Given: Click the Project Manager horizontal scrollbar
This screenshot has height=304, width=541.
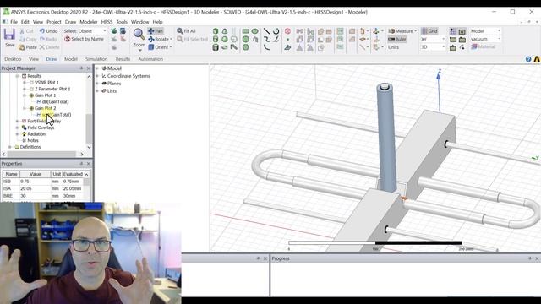Looking at the screenshot, I should point(42,154).
